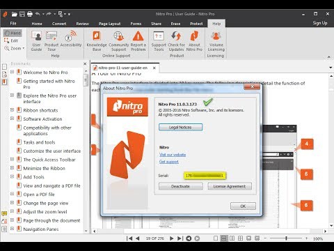Click the Save icon in quick access toolbar
The height and width of the screenshot is (251, 334).
pyautogui.click(x=22, y=14)
